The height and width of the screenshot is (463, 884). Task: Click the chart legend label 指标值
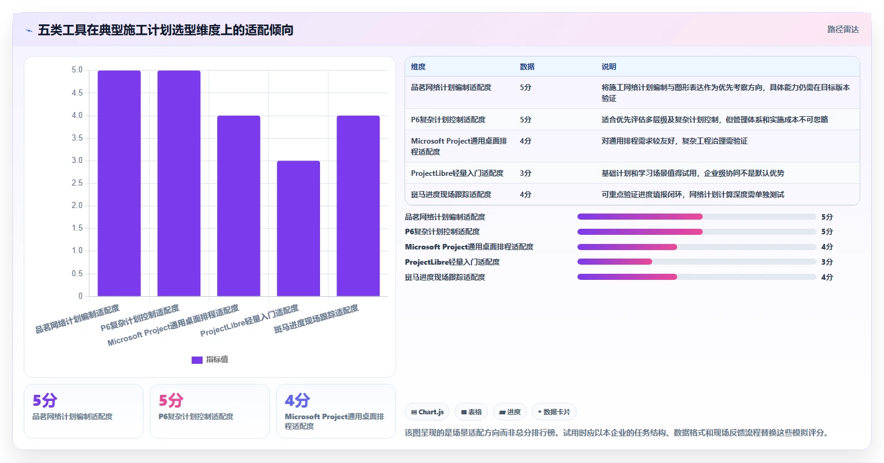coord(217,360)
